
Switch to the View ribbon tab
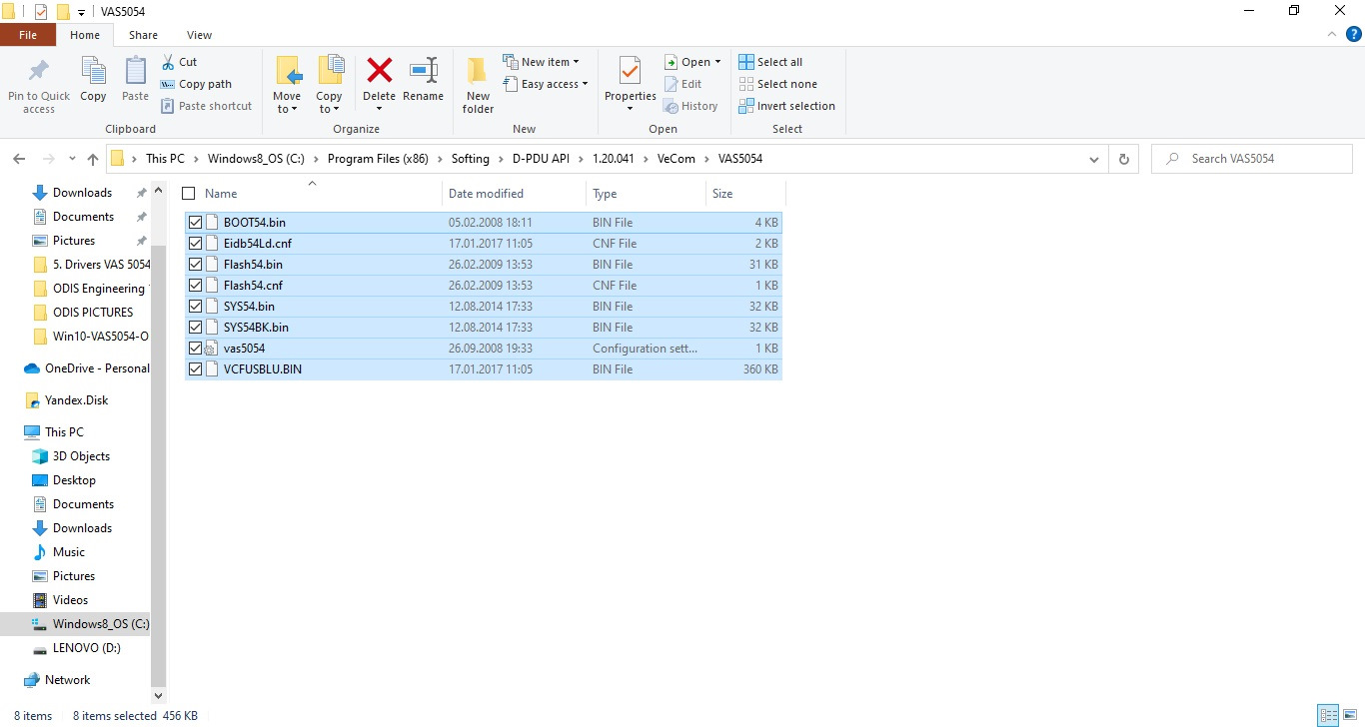(x=198, y=34)
